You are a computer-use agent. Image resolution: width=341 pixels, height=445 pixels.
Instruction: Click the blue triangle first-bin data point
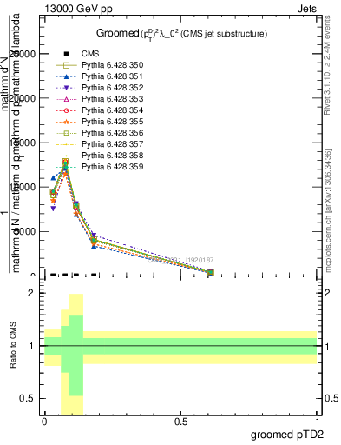click(x=53, y=178)
